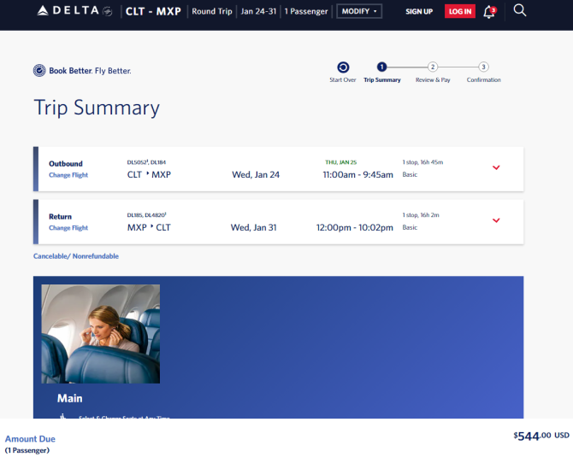The height and width of the screenshot is (457, 573).
Task: Select step 2 Review & Pay marker
Action: tap(433, 67)
